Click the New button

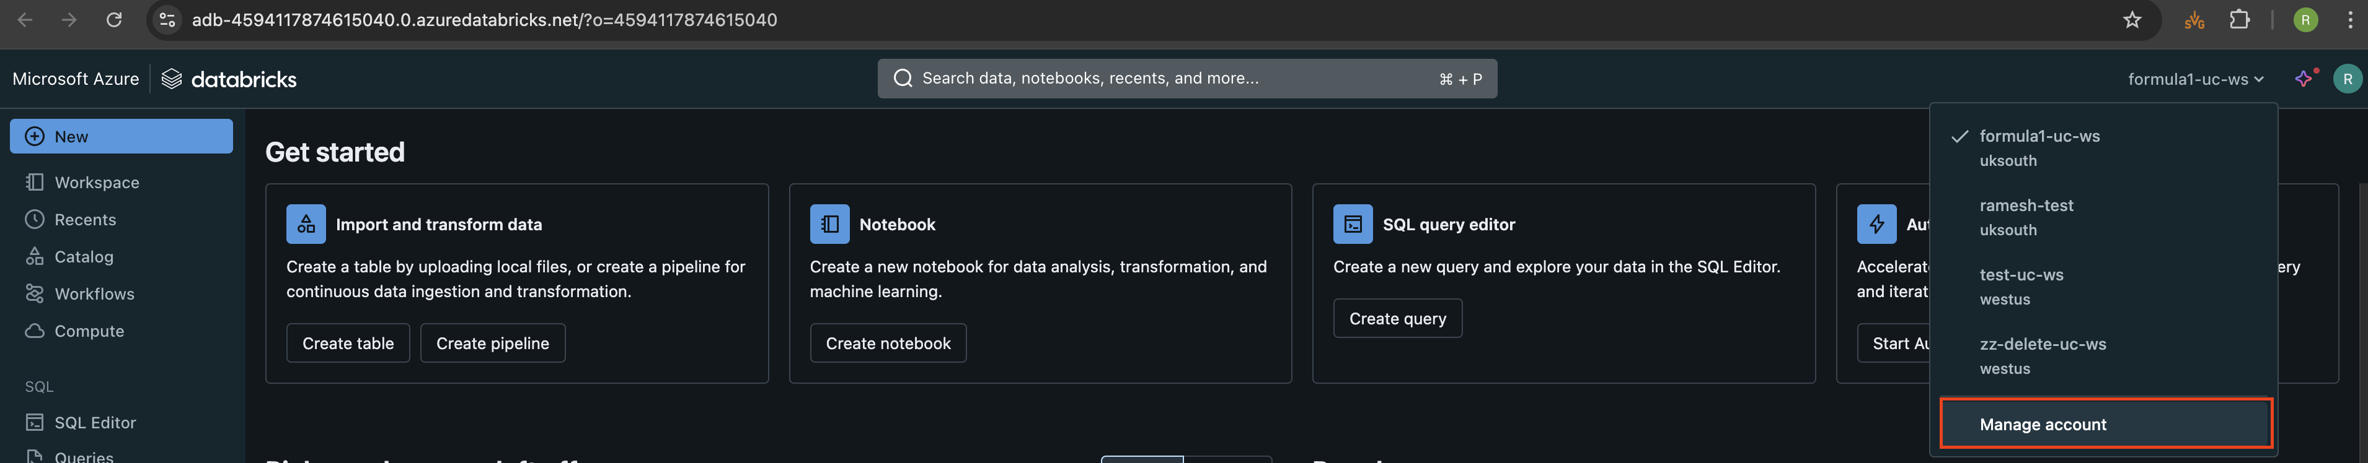(121, 136)
